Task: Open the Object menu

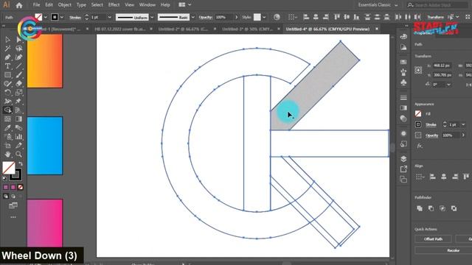Action: [x=65, y=5]
